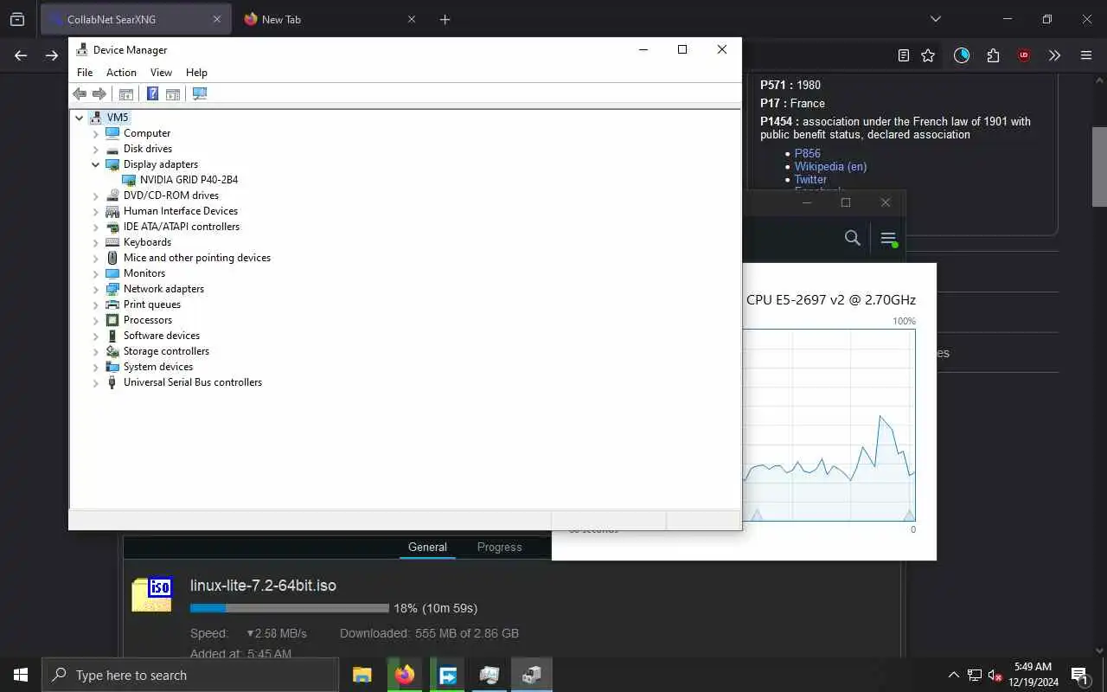The width and height of the screenshot is (1107, 692).
Task: Switch to the CollabNet SearXNG browser tab
Action: pyautogui.click(x=136, y=19)
